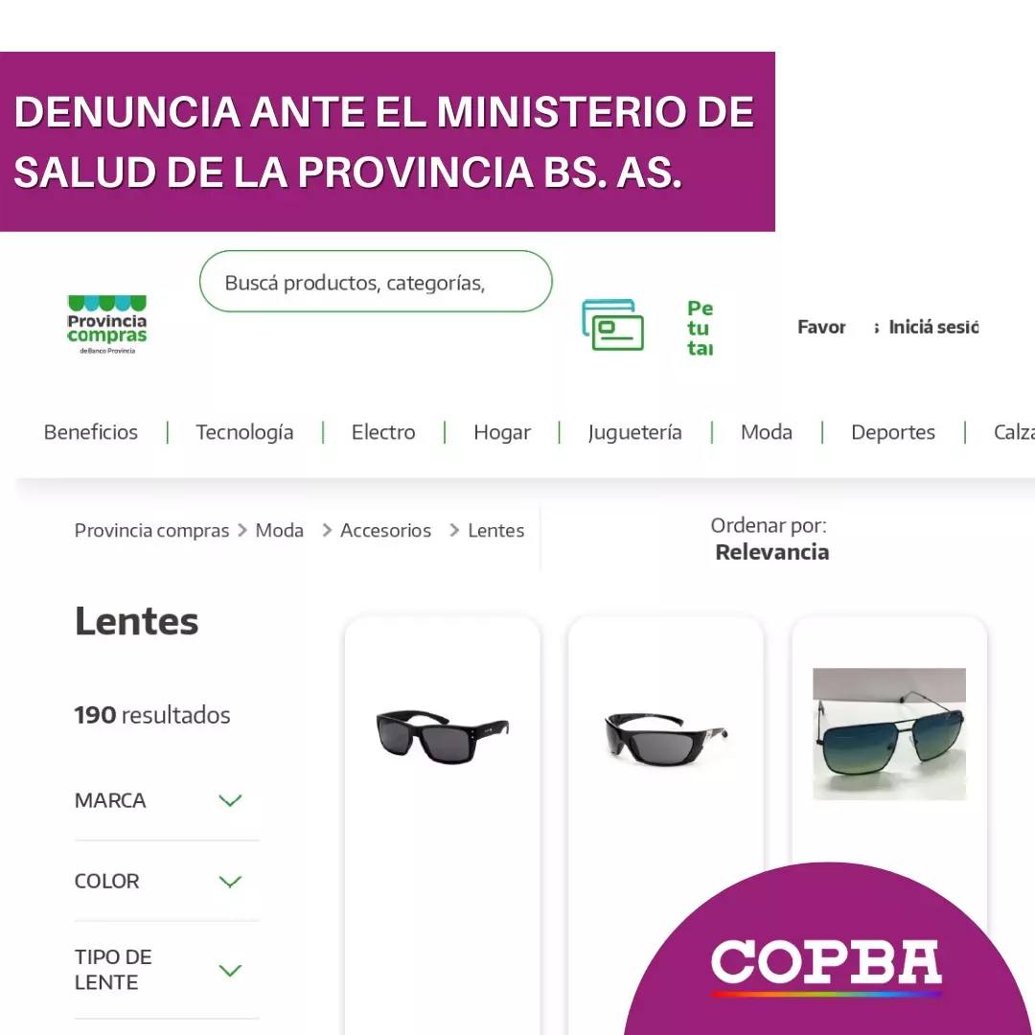Open the blue aviator sunglasses product
1035x1035 pixels.
[889, 734]
